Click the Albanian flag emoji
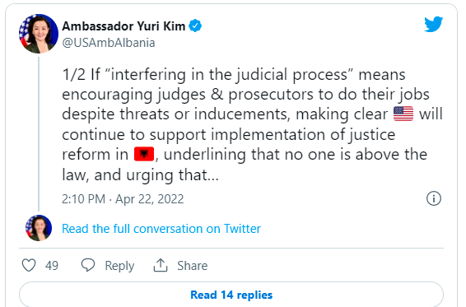Screen dimensions: 466x307 (x=144, y=154)
